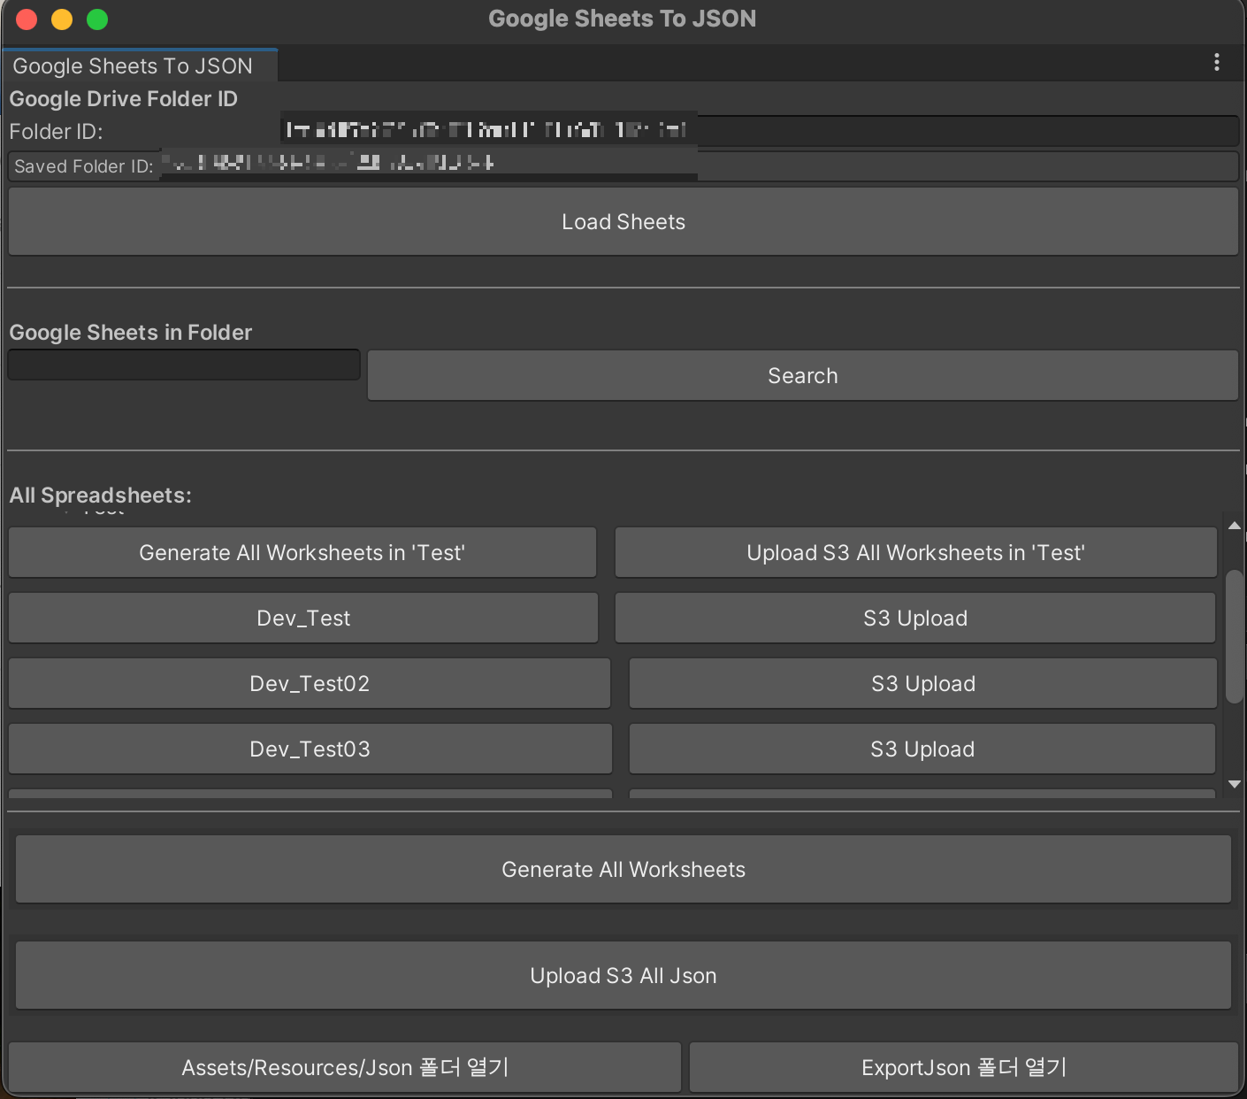Click the Upload S3 All Json button
The height and width of the screenshot is (1099, 1247).
tap(623, 976)
